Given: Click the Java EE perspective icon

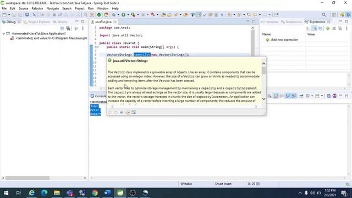Looking at the screenshot, I should (342, 15).
